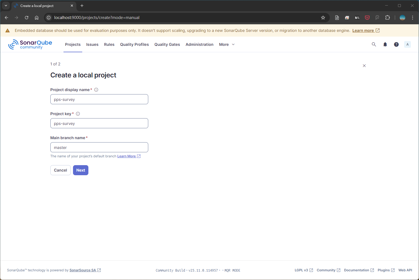Bookmark this page with the star icon
This screenshot has height=280, width=419.
coord(323,18)
